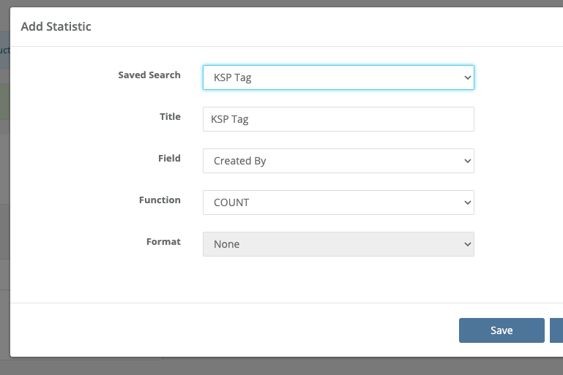Click the dimmed backdrop below the dialog
Viewport: 563px width, 375px height.
(x=293, y=367)
